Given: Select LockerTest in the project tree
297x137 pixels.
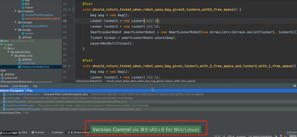Looking at the screenshot, I should click(x=28, y=63).
